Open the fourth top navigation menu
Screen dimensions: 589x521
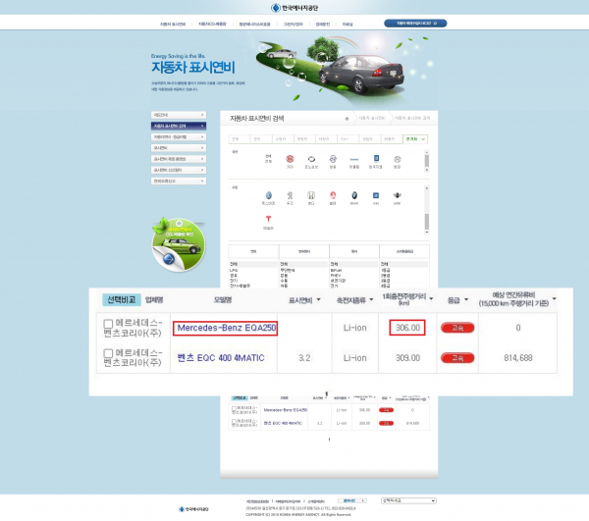(x=293, y=24)
